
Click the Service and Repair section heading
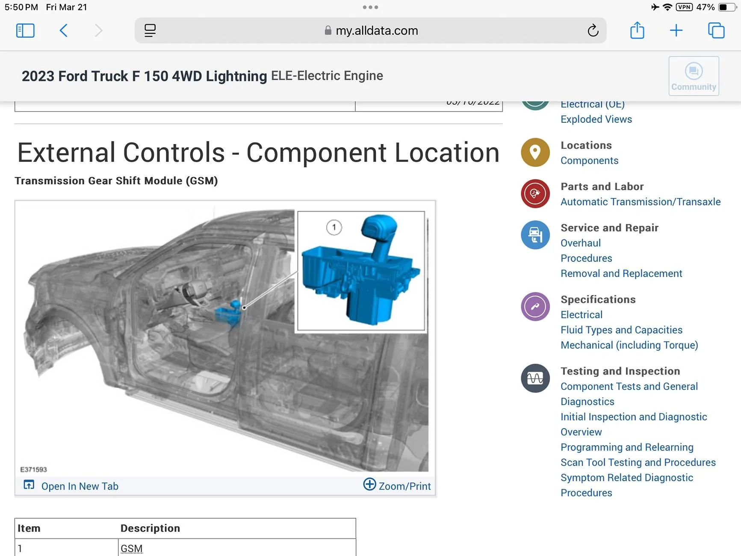(609, 228)
